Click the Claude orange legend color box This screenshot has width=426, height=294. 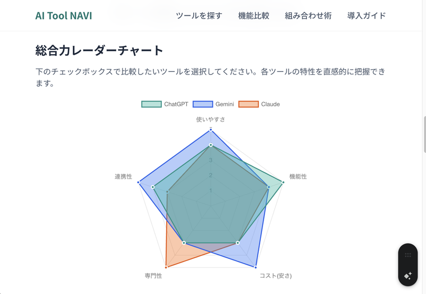point(248,104)
